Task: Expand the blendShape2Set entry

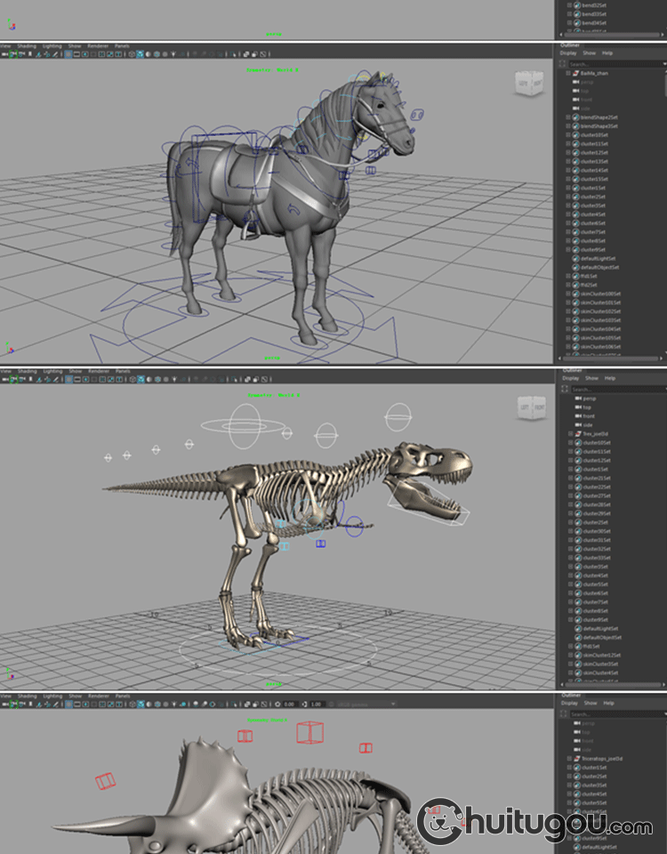Action: coord(568,117)
